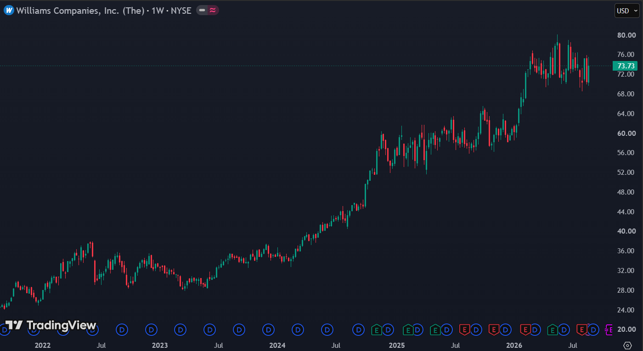643x351 pixels.
Task: Click the 36.00 price axis label
Action: coord(626,251)
